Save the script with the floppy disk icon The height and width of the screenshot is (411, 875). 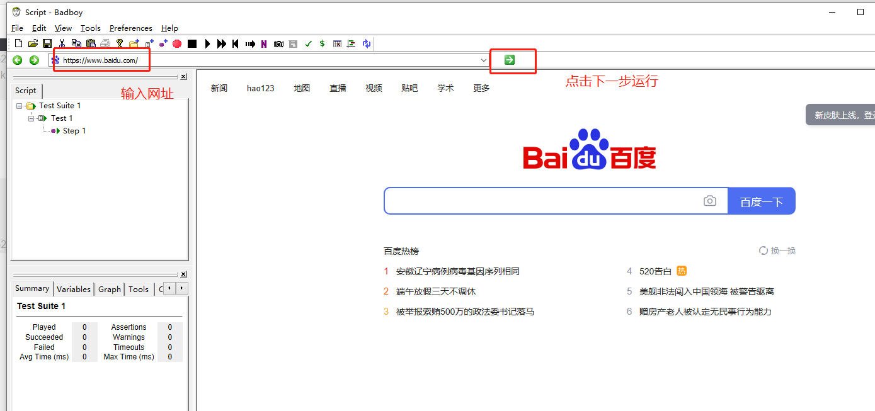point(47,43)
